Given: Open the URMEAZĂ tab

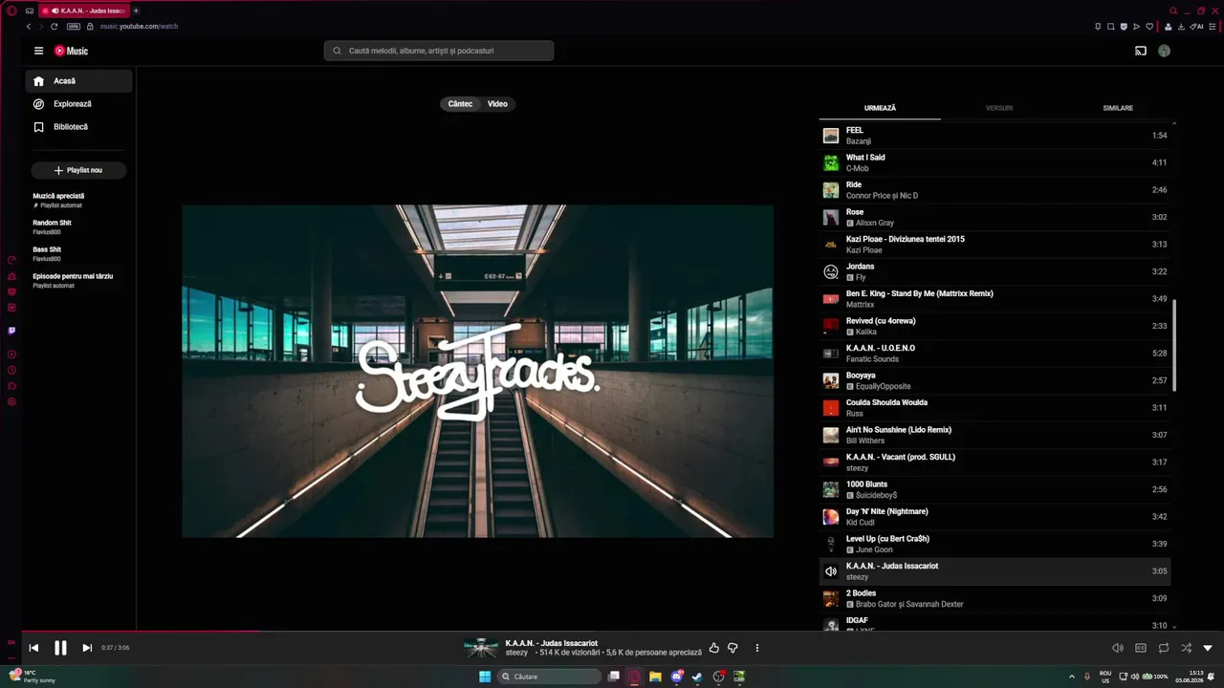Looking at the screenshot, I should (880, 108).
